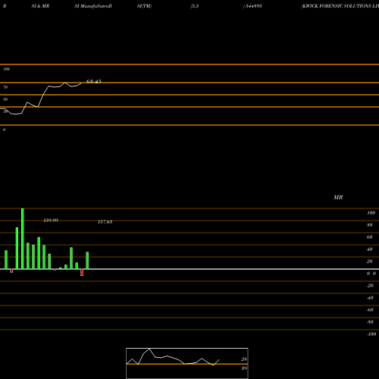
Task: Click the "159.99" value label
Action: [51, 221]
